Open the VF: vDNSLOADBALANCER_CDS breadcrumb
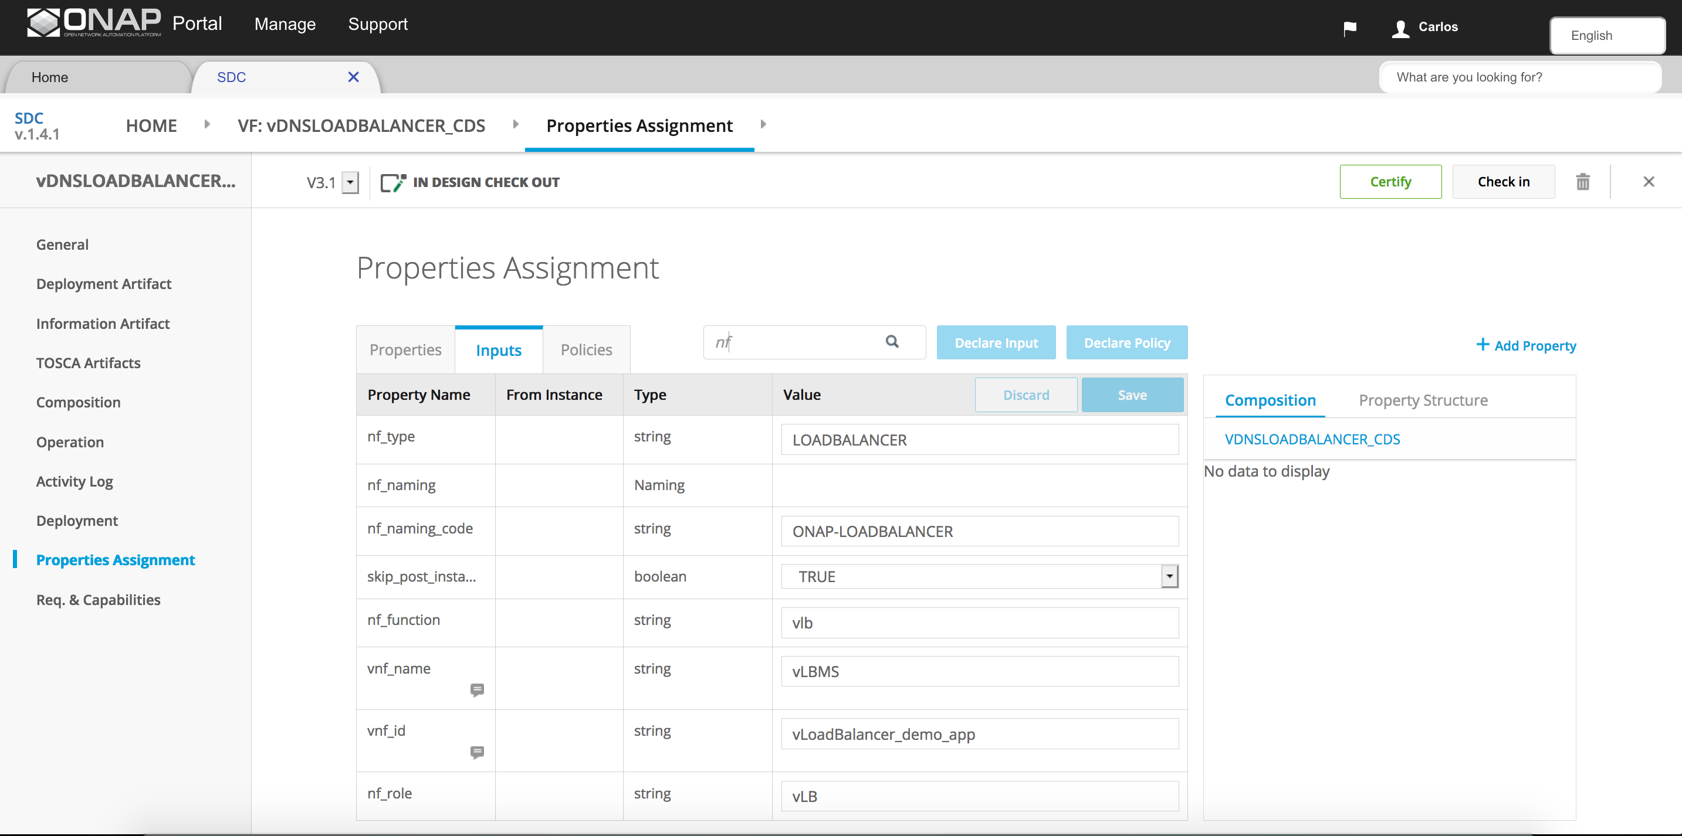1682x836 pixels. click(362, 125)
